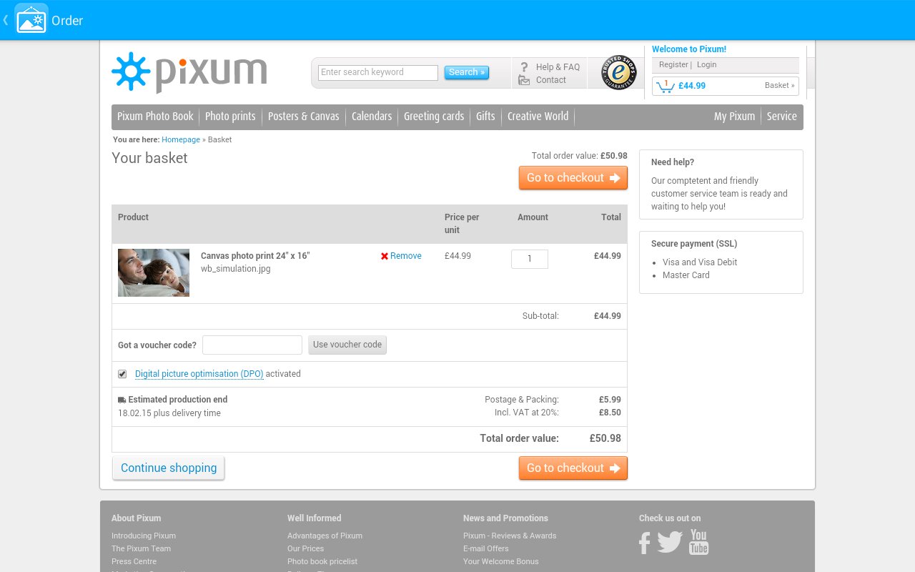Open the Photo book pricelist link

[x=322, y=561]
